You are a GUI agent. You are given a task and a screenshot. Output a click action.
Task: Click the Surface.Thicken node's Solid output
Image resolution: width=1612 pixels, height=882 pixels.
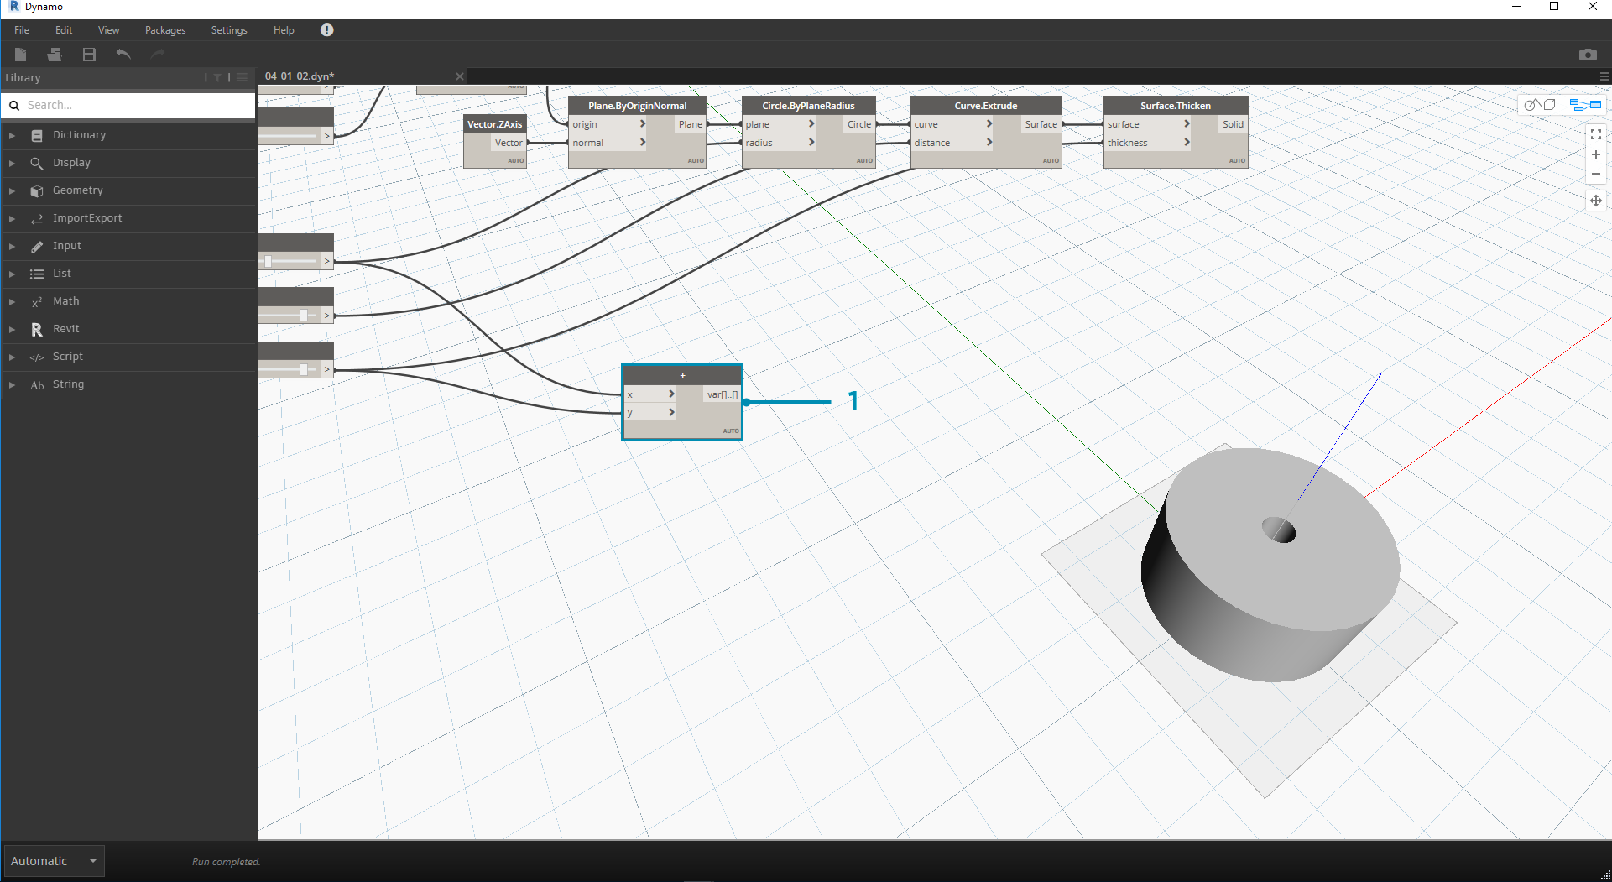click(x=1232, y=124)
